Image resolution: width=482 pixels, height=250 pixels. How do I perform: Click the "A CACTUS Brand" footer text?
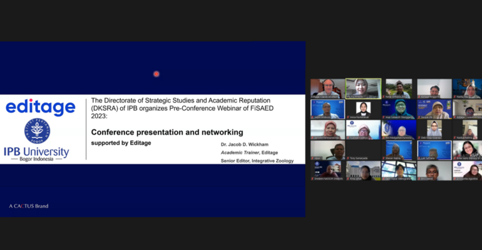(29, 206)
